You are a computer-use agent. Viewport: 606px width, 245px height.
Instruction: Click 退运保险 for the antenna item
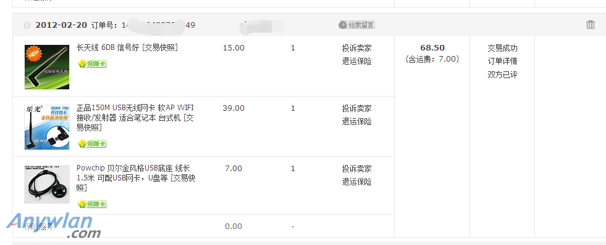pos(356,62)
